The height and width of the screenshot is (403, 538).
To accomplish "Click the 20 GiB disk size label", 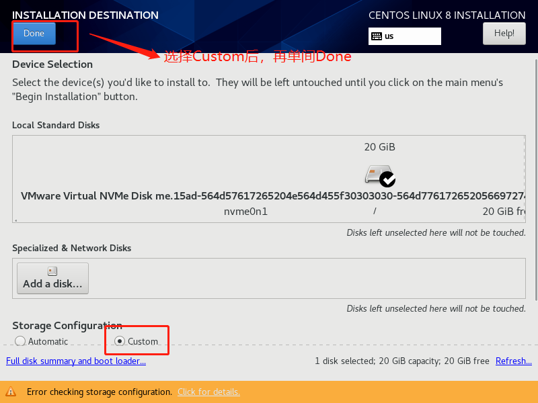I will pos(380,147).
